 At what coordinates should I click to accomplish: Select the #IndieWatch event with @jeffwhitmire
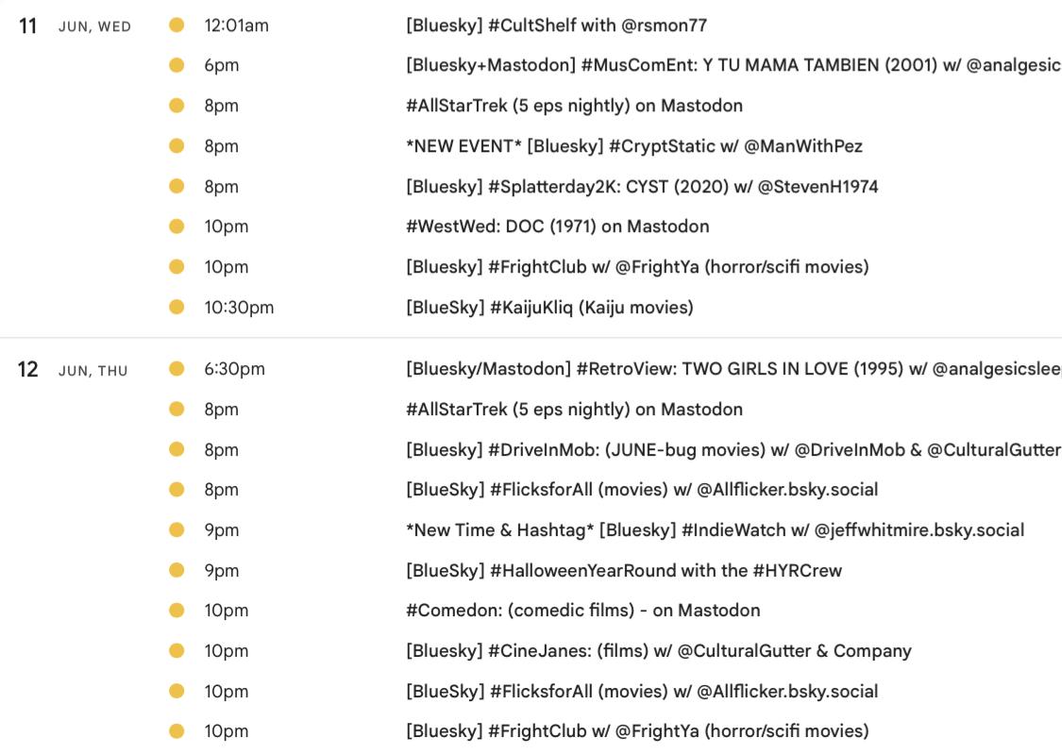[715, 530]
